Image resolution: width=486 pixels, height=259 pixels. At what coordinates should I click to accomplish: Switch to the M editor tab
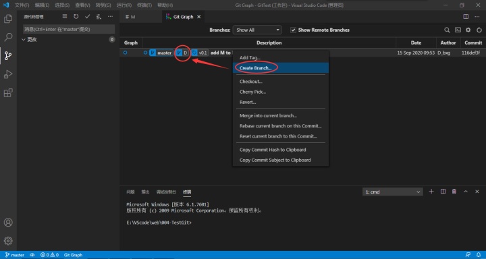point(140,17)
